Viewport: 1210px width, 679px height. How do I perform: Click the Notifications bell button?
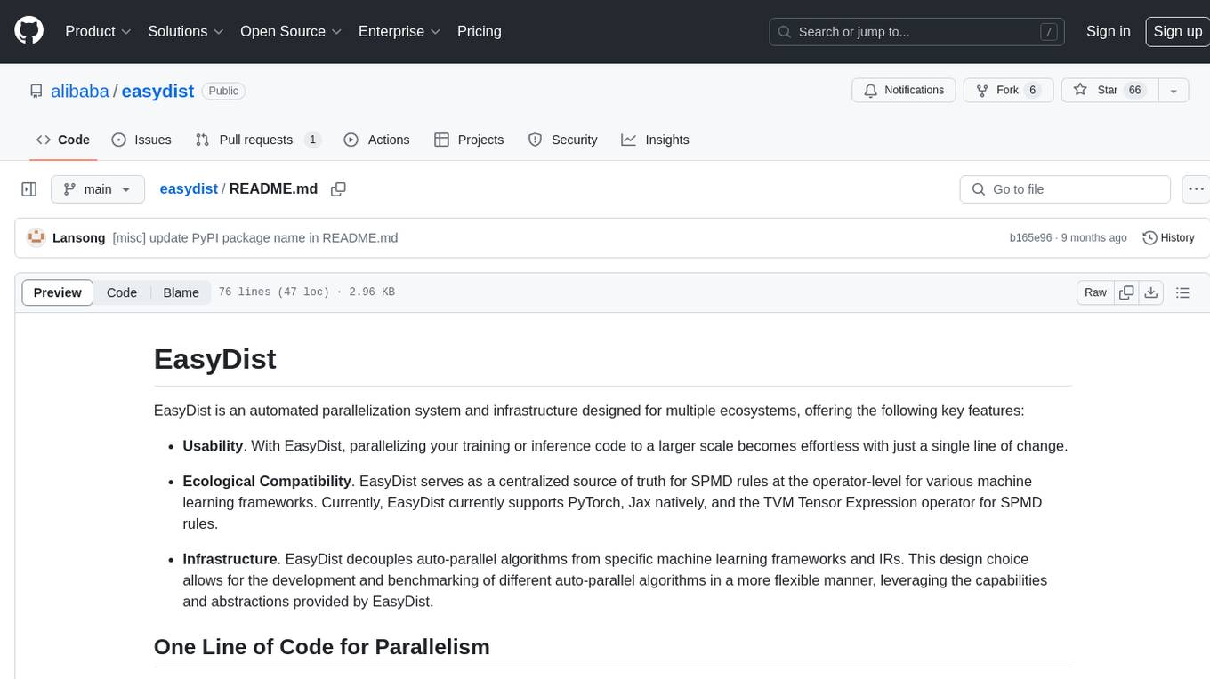point(904,91)
